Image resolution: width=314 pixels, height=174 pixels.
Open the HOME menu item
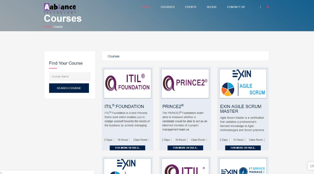[x=146, y=7]
